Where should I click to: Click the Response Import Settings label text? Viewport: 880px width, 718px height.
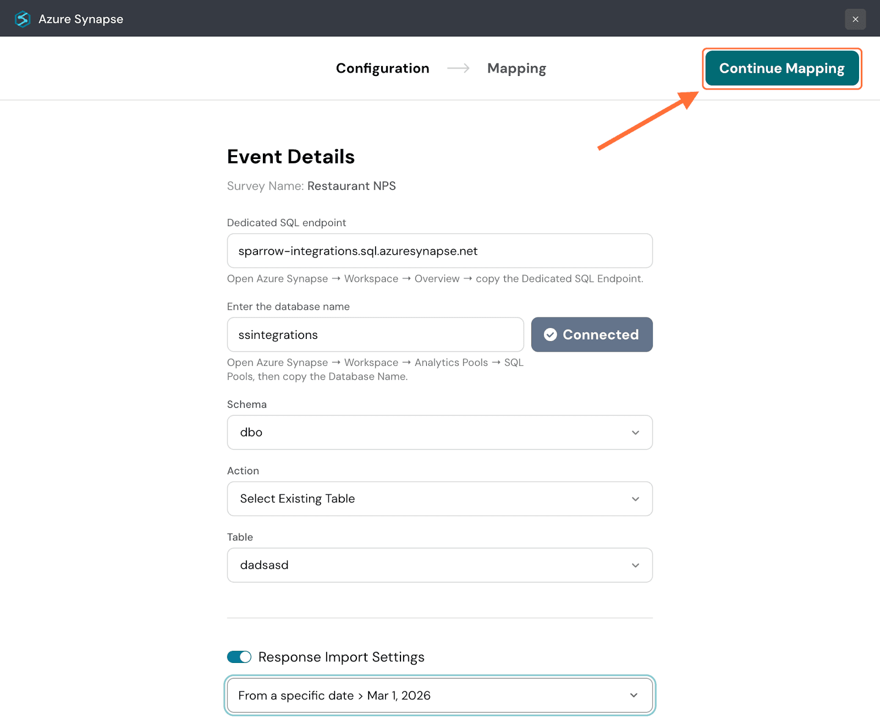[341, 657]
